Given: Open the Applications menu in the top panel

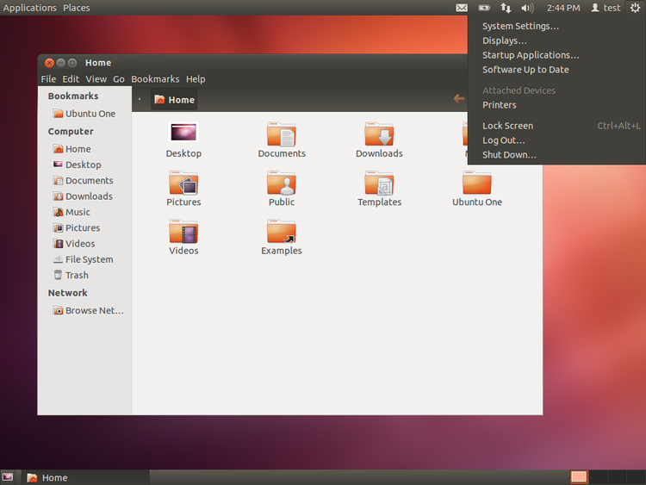Looking at the screenshot, I should (30, 8).
